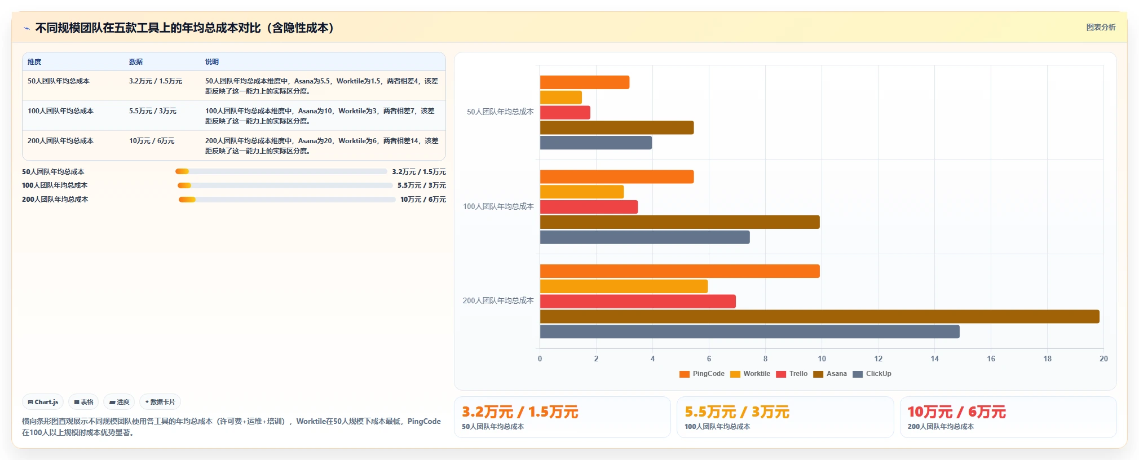The height and width of the screenshot is (460, 1139).
Task: Click the orange PingCode bar for 100人团队
Action: pos(617,176)
